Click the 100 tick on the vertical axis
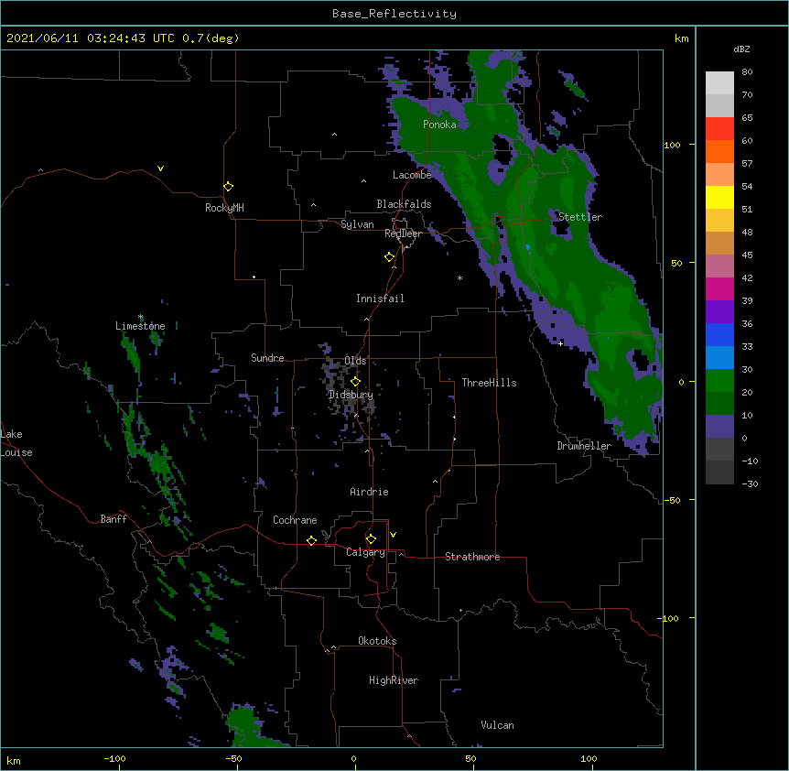Viewport: 789px width, 771px height. pos(672,145)
